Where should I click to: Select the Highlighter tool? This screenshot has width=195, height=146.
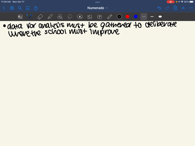tap(50, 17)
